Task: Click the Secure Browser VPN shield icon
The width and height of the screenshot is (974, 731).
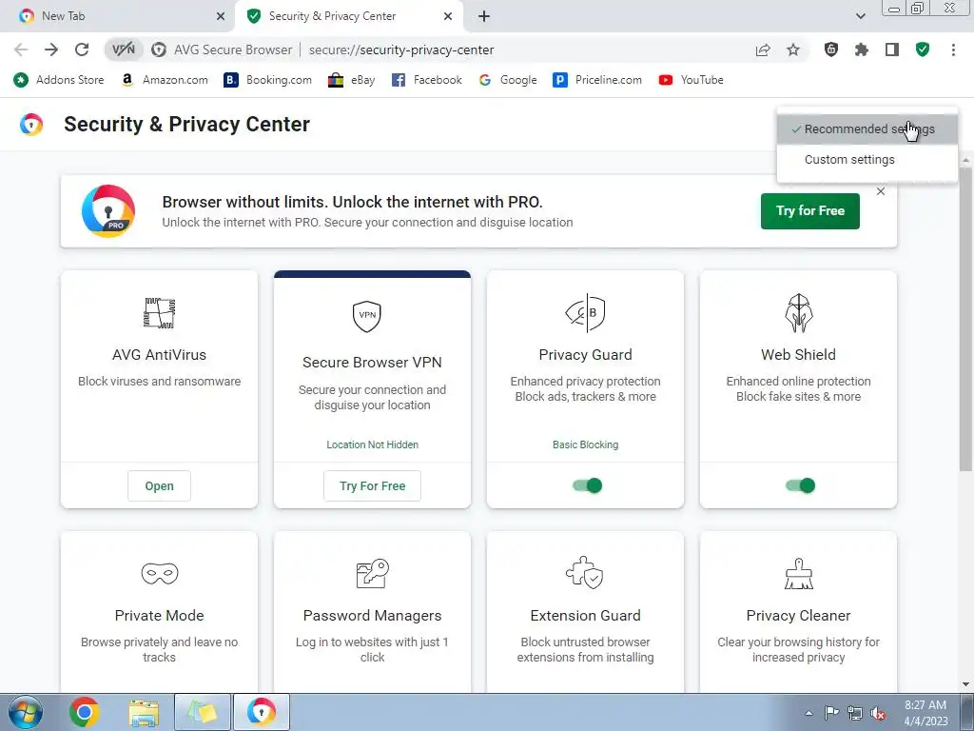Action: point(366,316)
